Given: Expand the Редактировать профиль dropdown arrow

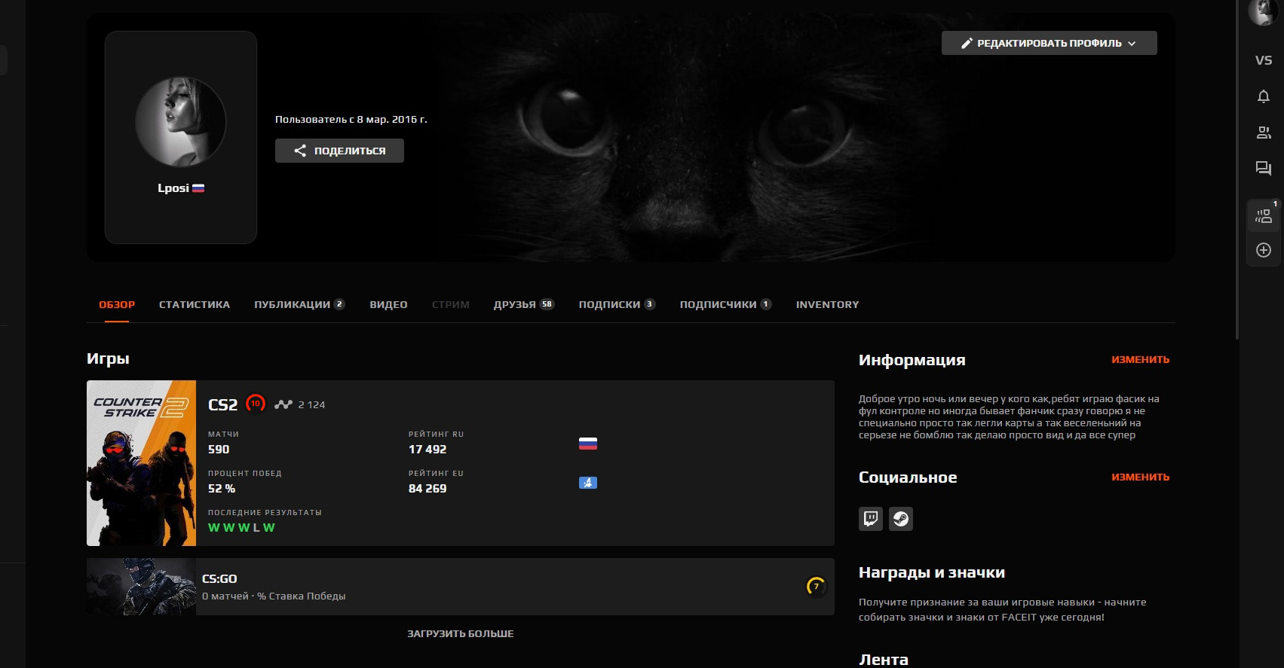Looking at the screenshot, I should pos(1132,44).
